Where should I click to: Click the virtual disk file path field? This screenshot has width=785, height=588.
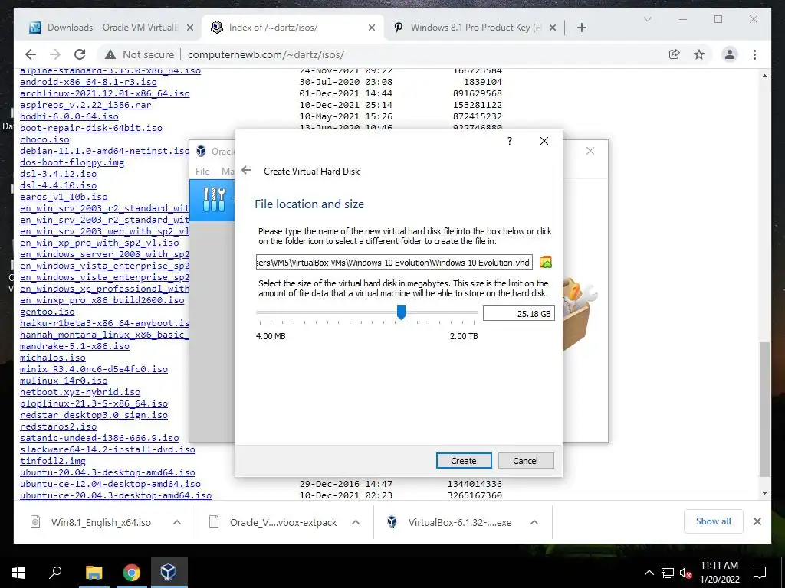pyautogui.click(x=394, y=263)
